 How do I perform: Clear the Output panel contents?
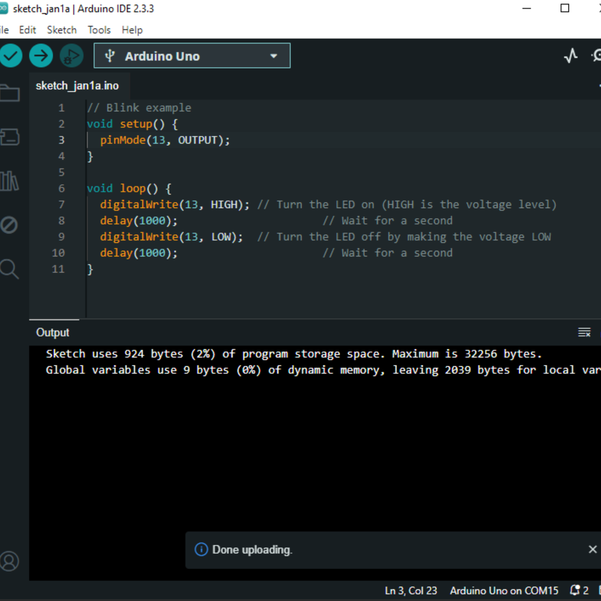(x=584, y=333)
